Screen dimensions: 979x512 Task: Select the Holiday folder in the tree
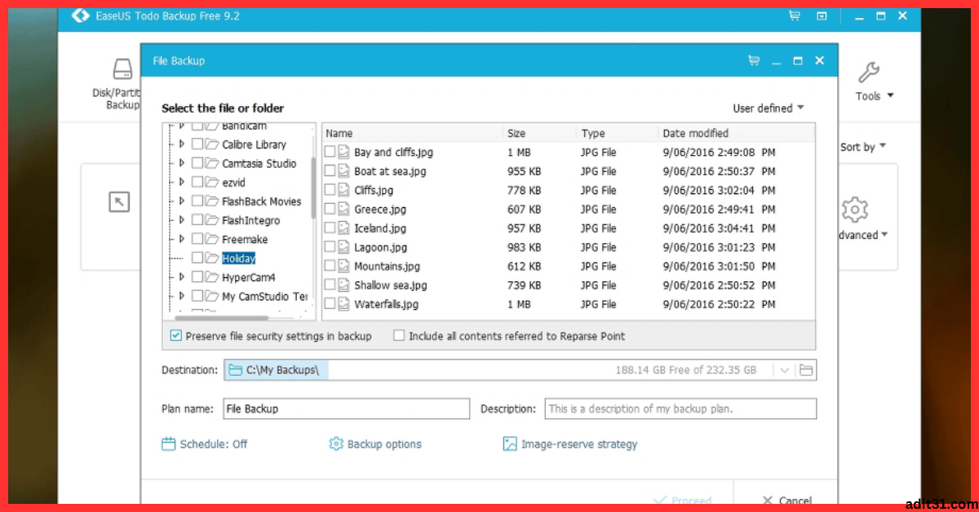(238, 258)
